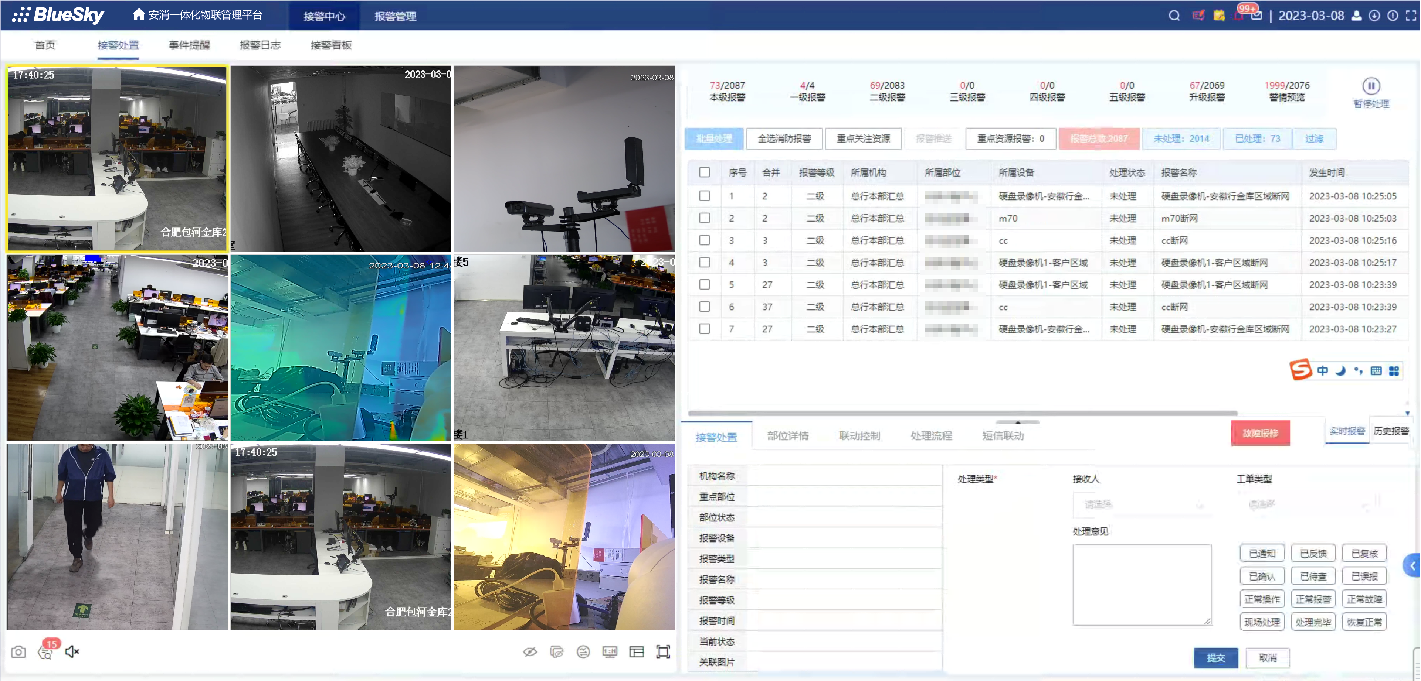Toggle fullscreen icon in top-right header
1421x681 pixels.
(1411, 16)
